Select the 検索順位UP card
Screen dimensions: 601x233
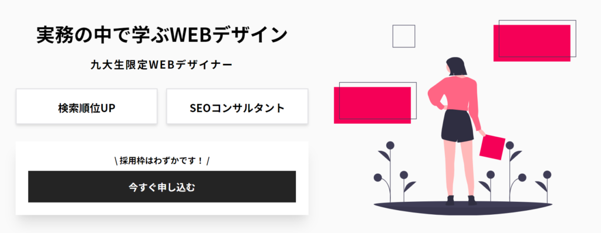click(87, 107)
